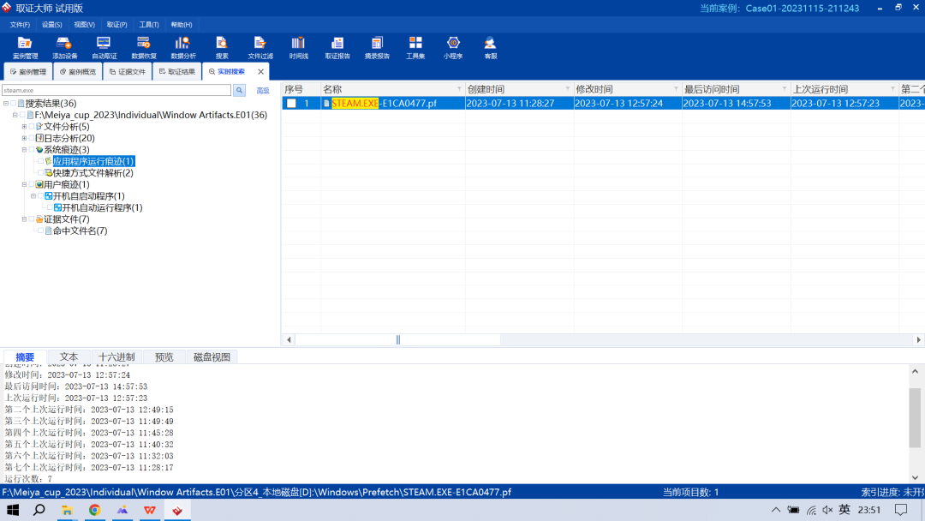The width and height of the screenshot is (925, 521).
Task: Click the 客服 customer service icon
Action: pos(490,47)
